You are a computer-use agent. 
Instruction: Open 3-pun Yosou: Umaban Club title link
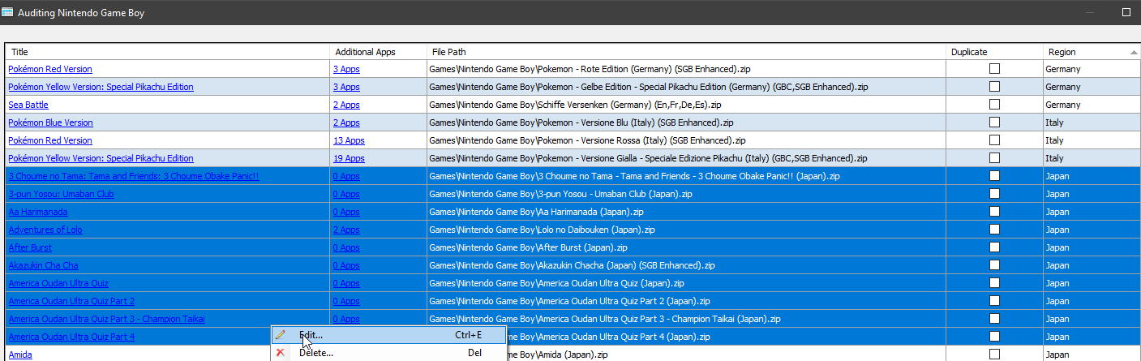click(61, 194)
